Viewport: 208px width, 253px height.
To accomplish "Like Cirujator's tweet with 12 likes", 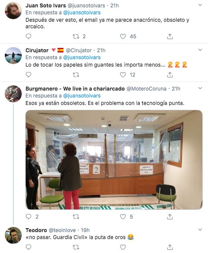I will (x=123, y=75).
